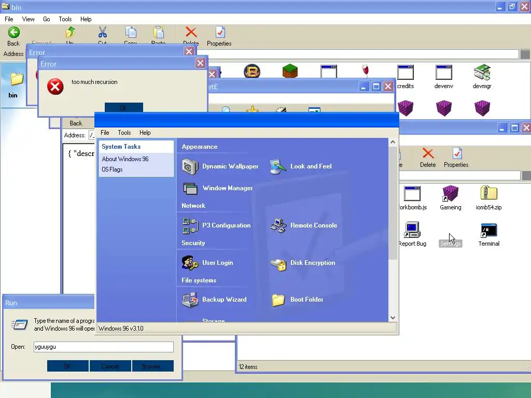Click OK in the Run dialog
Image resolution: width=531 pixels, height=398 pixels.
[x=68, y=366]
